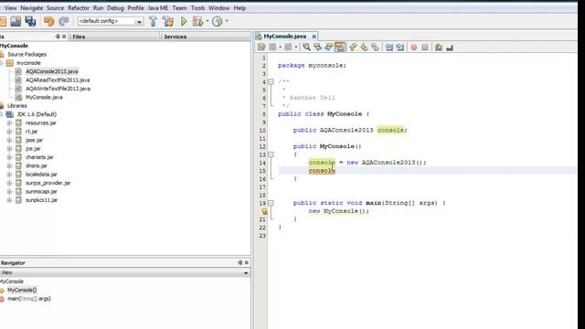Click Toggle Bookmark icon in editor toolbar
Screen dimensions: 585x329
coord(375,47)
